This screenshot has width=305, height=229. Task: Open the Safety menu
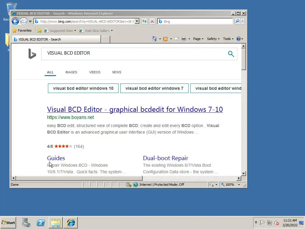[x=213, y=39]
